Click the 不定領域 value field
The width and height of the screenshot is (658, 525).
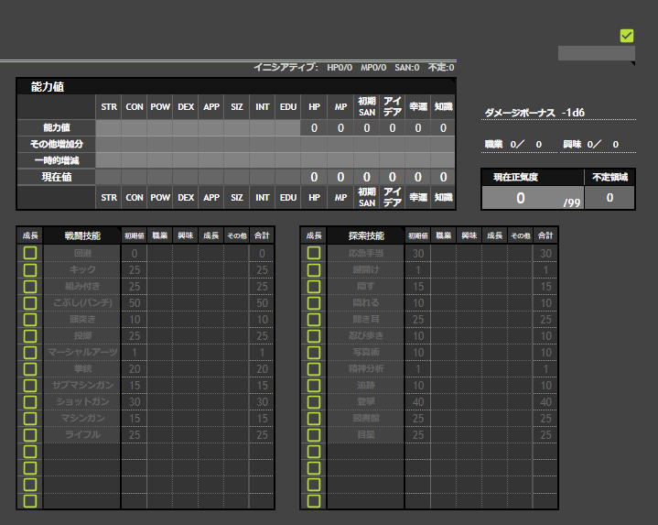(609, 197)
